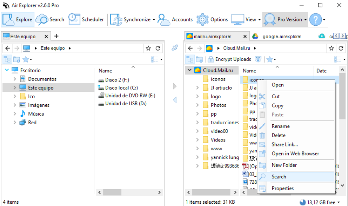Expand the traducciones tree node
Screen dimensions: 348x206
197,122
